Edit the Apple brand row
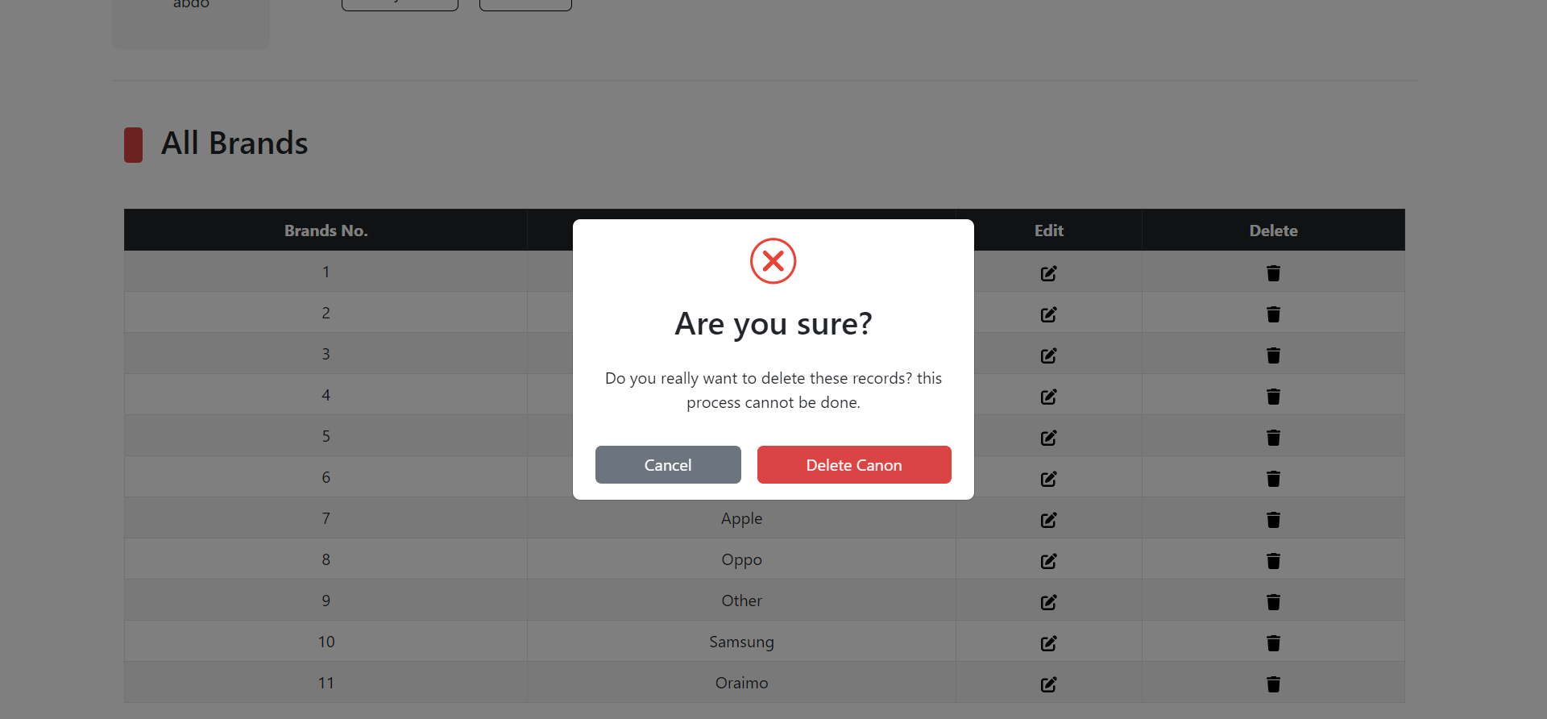Screen dimensions: 1547x719 1048,520
